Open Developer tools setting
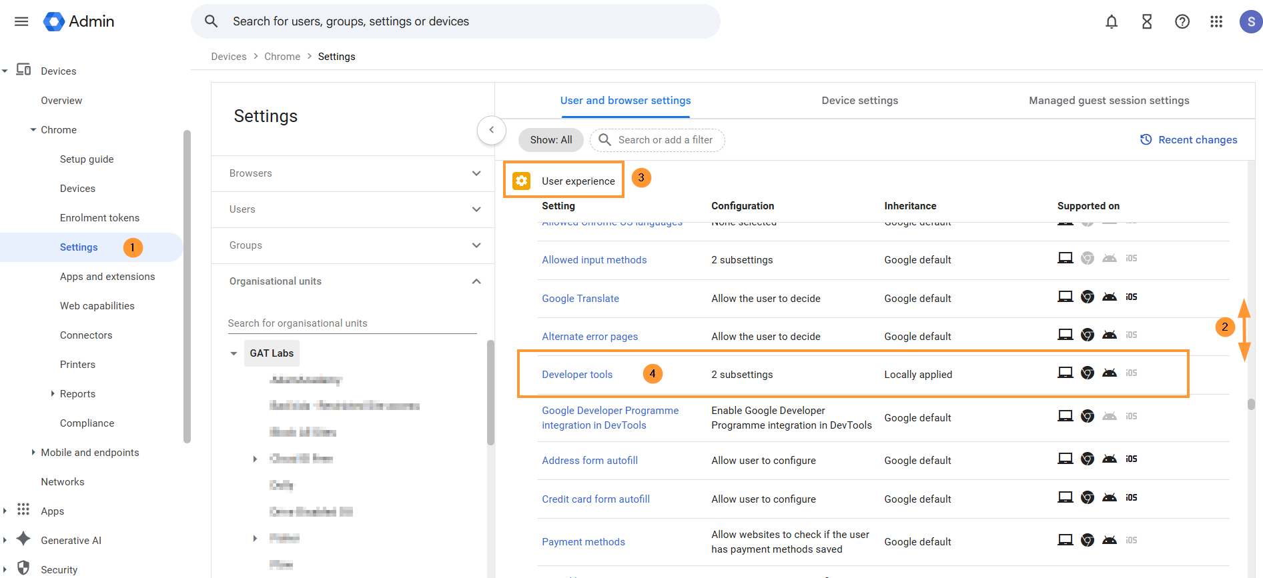 pos(577,375)
